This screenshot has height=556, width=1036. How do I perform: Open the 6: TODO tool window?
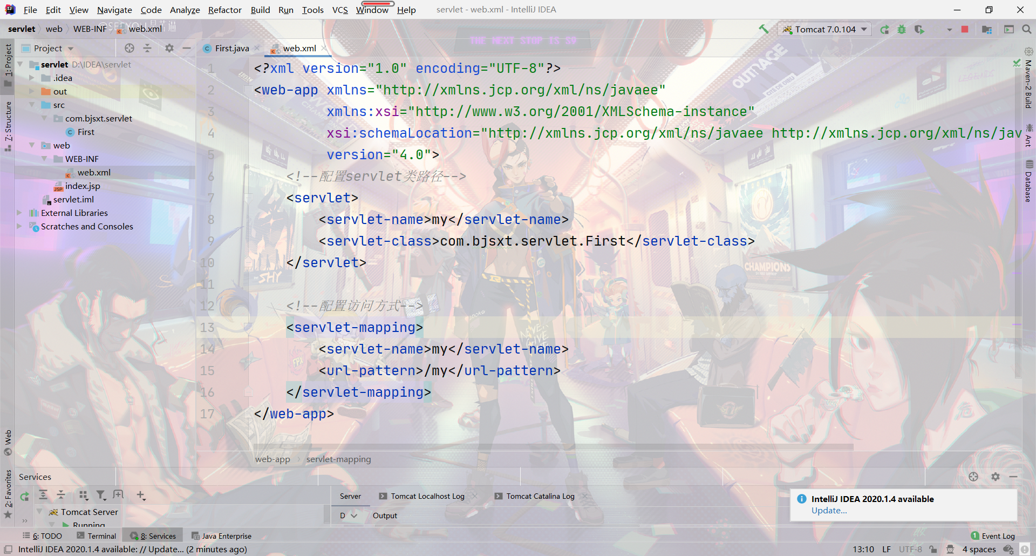(x=43, y=536)
